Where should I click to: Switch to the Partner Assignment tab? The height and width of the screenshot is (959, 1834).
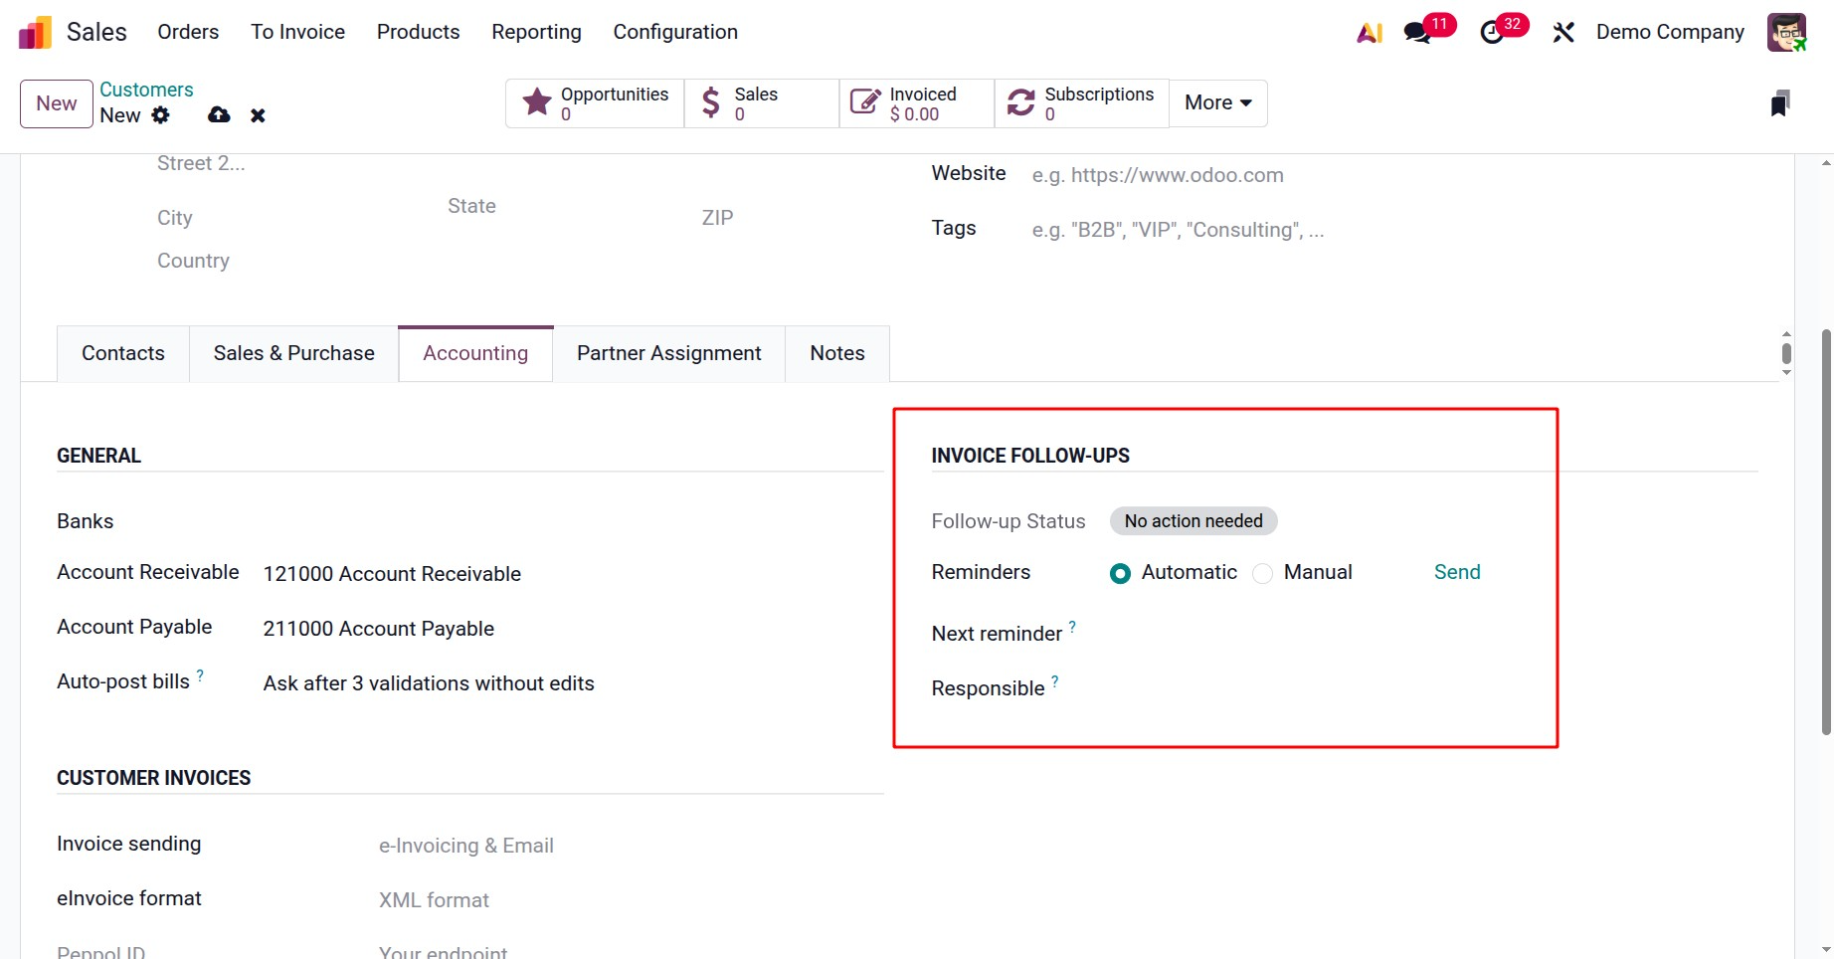668,354
